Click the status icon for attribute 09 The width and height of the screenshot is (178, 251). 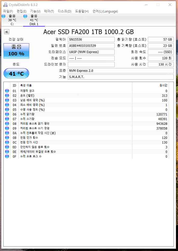click(7, 128)
